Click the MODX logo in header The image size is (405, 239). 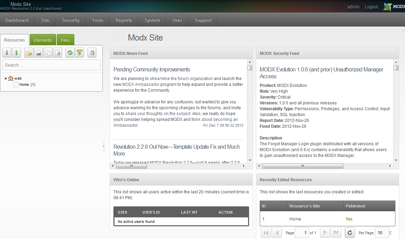393,7
